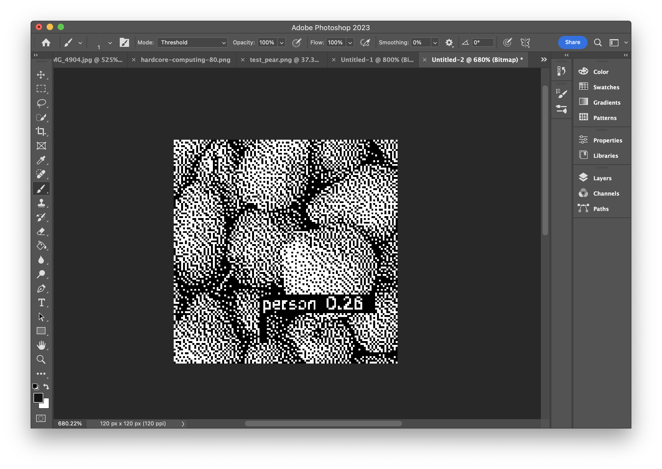
Task: Click the foreground color swatch
Action: pyautogui.click(x=38, y=398)
